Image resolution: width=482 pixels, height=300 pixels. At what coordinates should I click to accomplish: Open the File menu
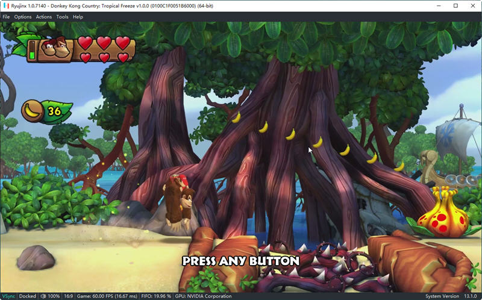[6, 17]
